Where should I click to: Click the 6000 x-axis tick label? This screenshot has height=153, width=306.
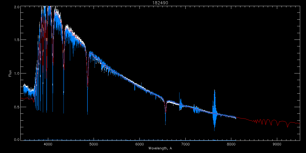139,144
